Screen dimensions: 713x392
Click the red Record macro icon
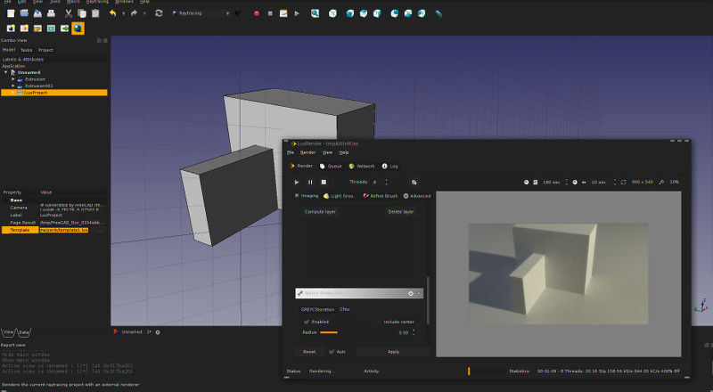coord(257,13)
